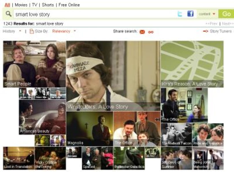
Task: Click the History label
Action: [9, 31]
